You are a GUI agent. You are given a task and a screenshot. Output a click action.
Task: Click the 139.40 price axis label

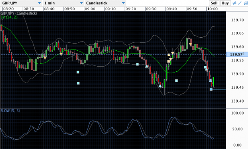coord(237,101)
